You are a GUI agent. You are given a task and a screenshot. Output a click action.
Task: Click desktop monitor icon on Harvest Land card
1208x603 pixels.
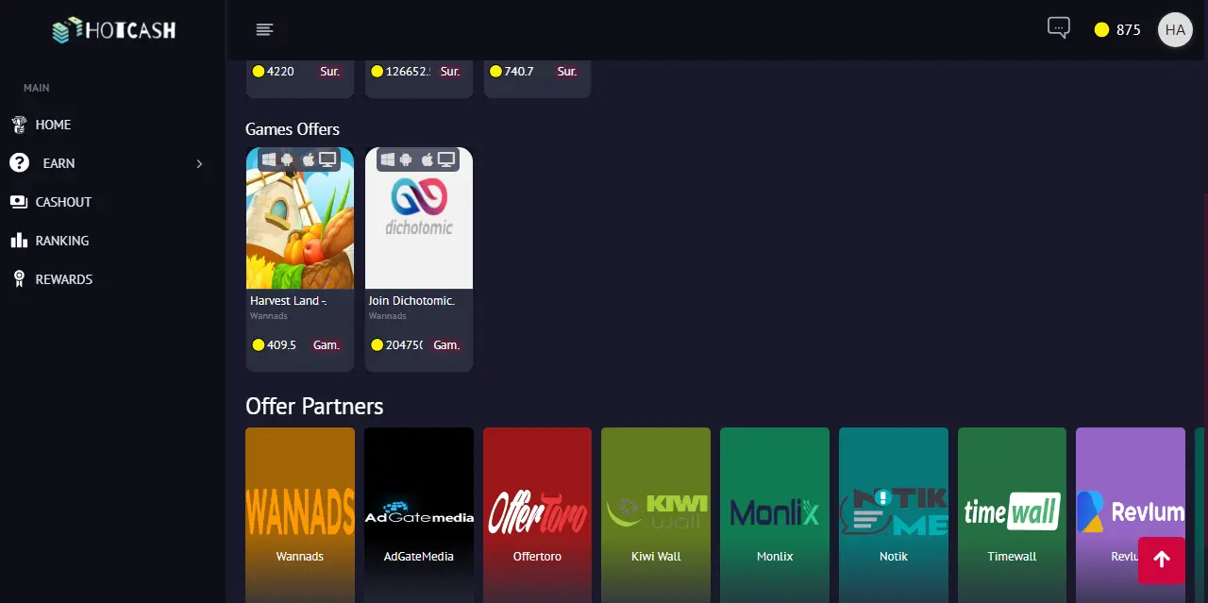tap(327, 159)
